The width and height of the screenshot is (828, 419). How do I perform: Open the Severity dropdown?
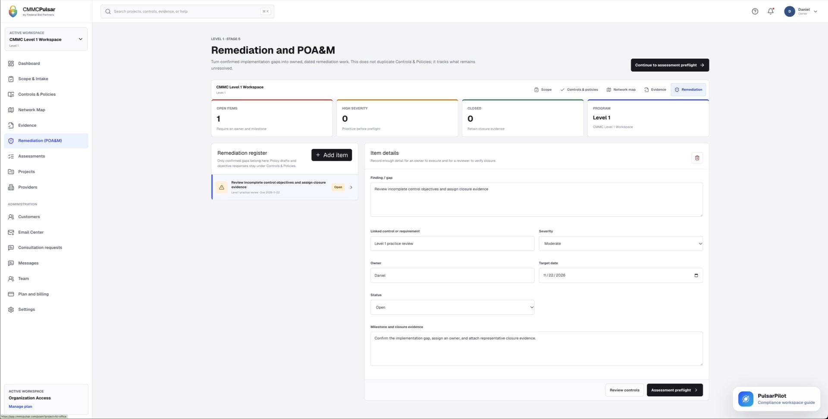pos(621,244)
